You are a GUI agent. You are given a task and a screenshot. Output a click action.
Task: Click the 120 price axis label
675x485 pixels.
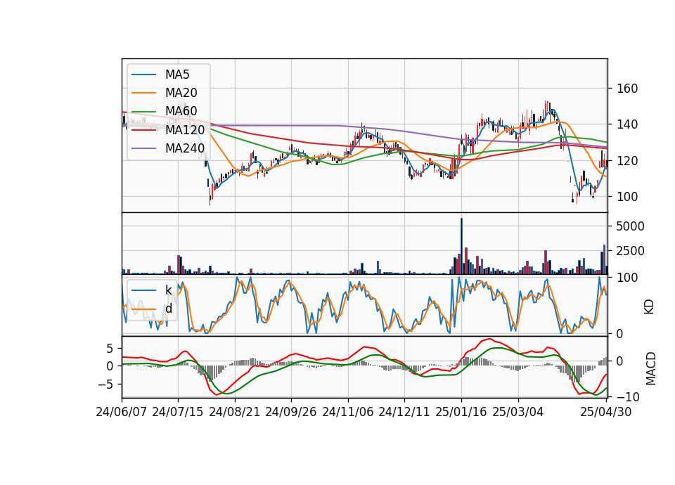coord(627,161)
